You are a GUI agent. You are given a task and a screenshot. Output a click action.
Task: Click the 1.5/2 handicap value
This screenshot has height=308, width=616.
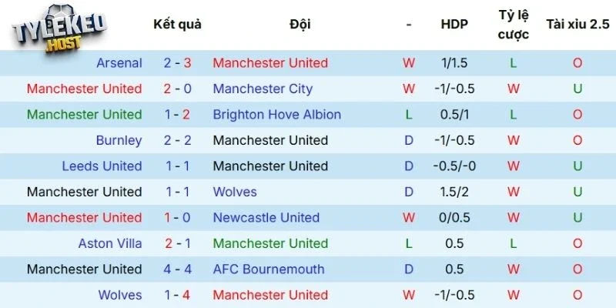point(454,192)
